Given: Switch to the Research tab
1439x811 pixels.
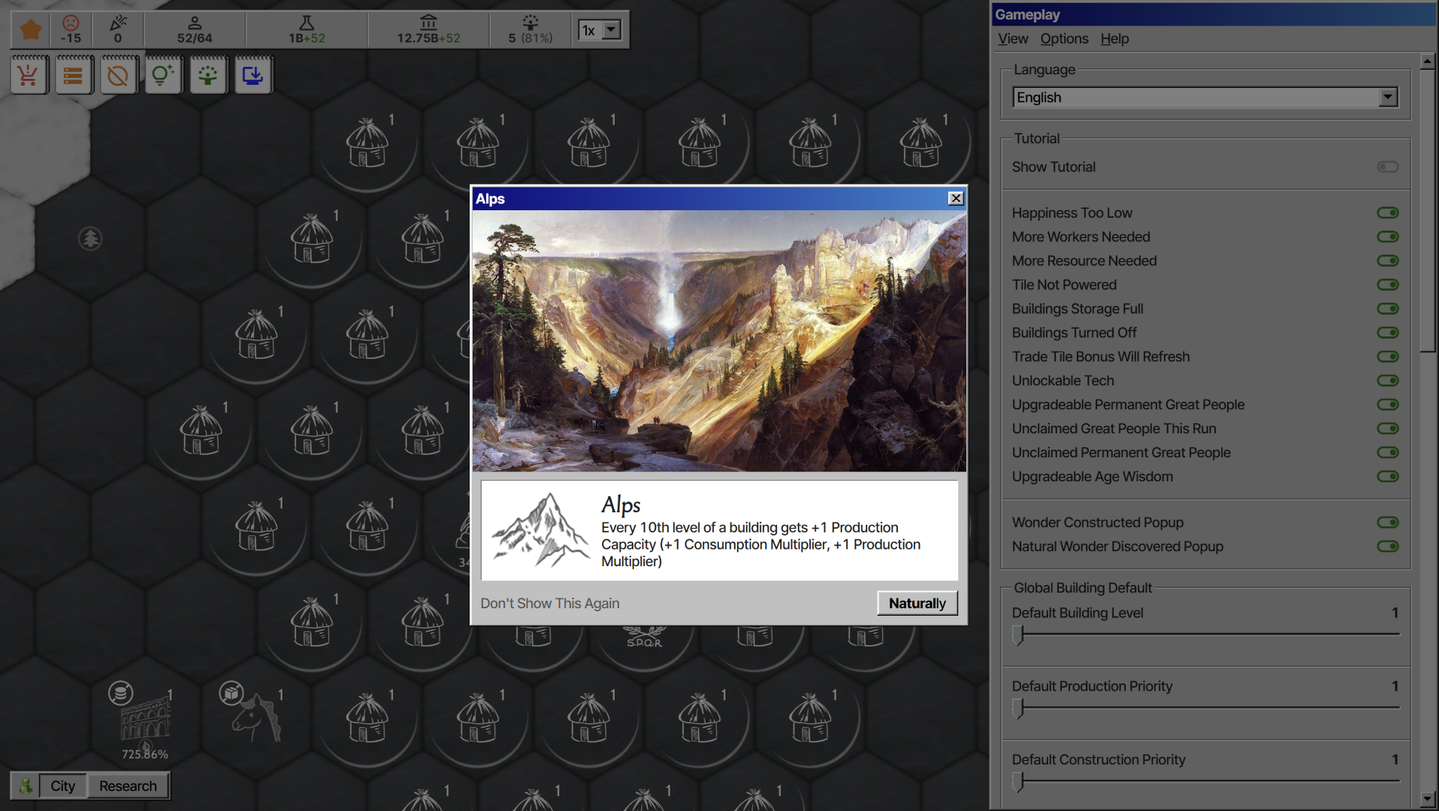Looking at the screenshot, I should 128,786.
